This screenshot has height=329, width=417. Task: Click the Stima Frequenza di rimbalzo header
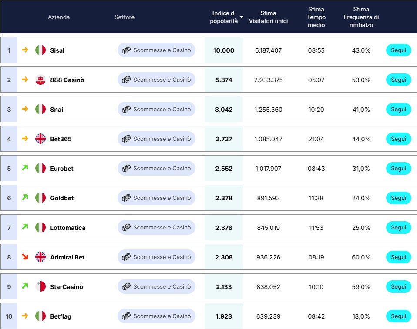point(361,17)
